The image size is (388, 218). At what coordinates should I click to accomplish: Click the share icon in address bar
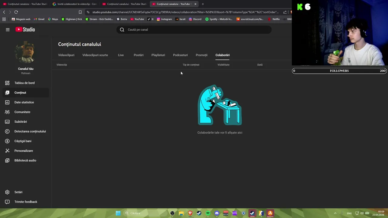click(x=285, y=12)
